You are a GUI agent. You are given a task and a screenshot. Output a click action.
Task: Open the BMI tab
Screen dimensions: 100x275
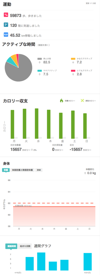tap(39, 170)
